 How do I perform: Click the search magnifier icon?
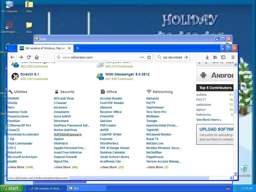(159, 57)
